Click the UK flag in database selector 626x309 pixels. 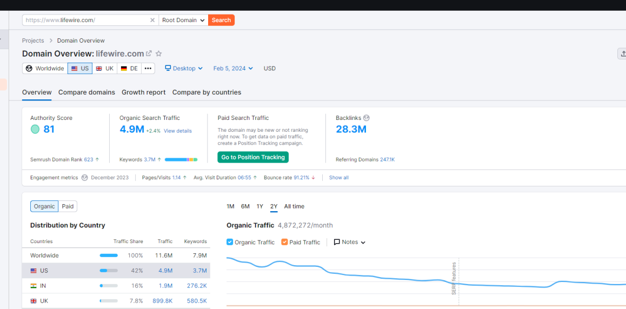point(99,69)
